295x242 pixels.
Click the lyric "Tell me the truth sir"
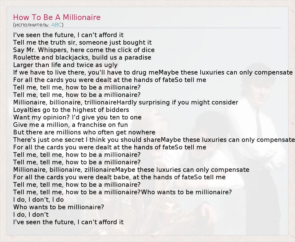[82, 42]
